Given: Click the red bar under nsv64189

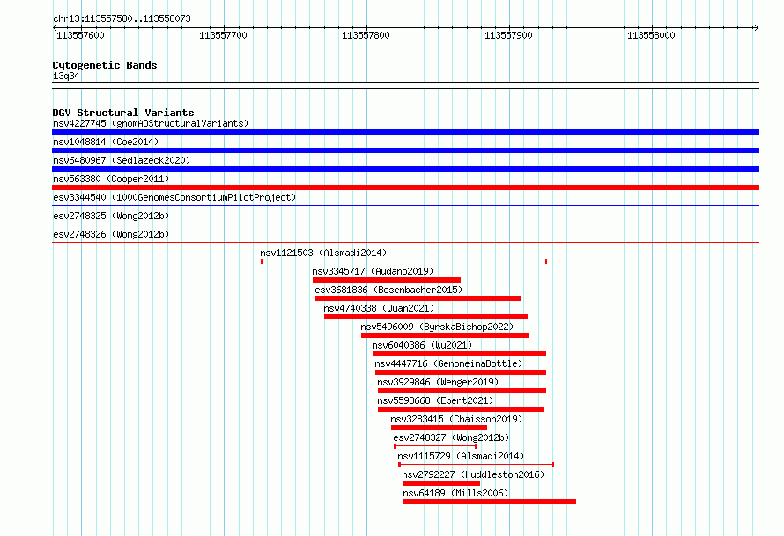Looking at the screenshot, I should pyautogui.click(x=490, y=502).
